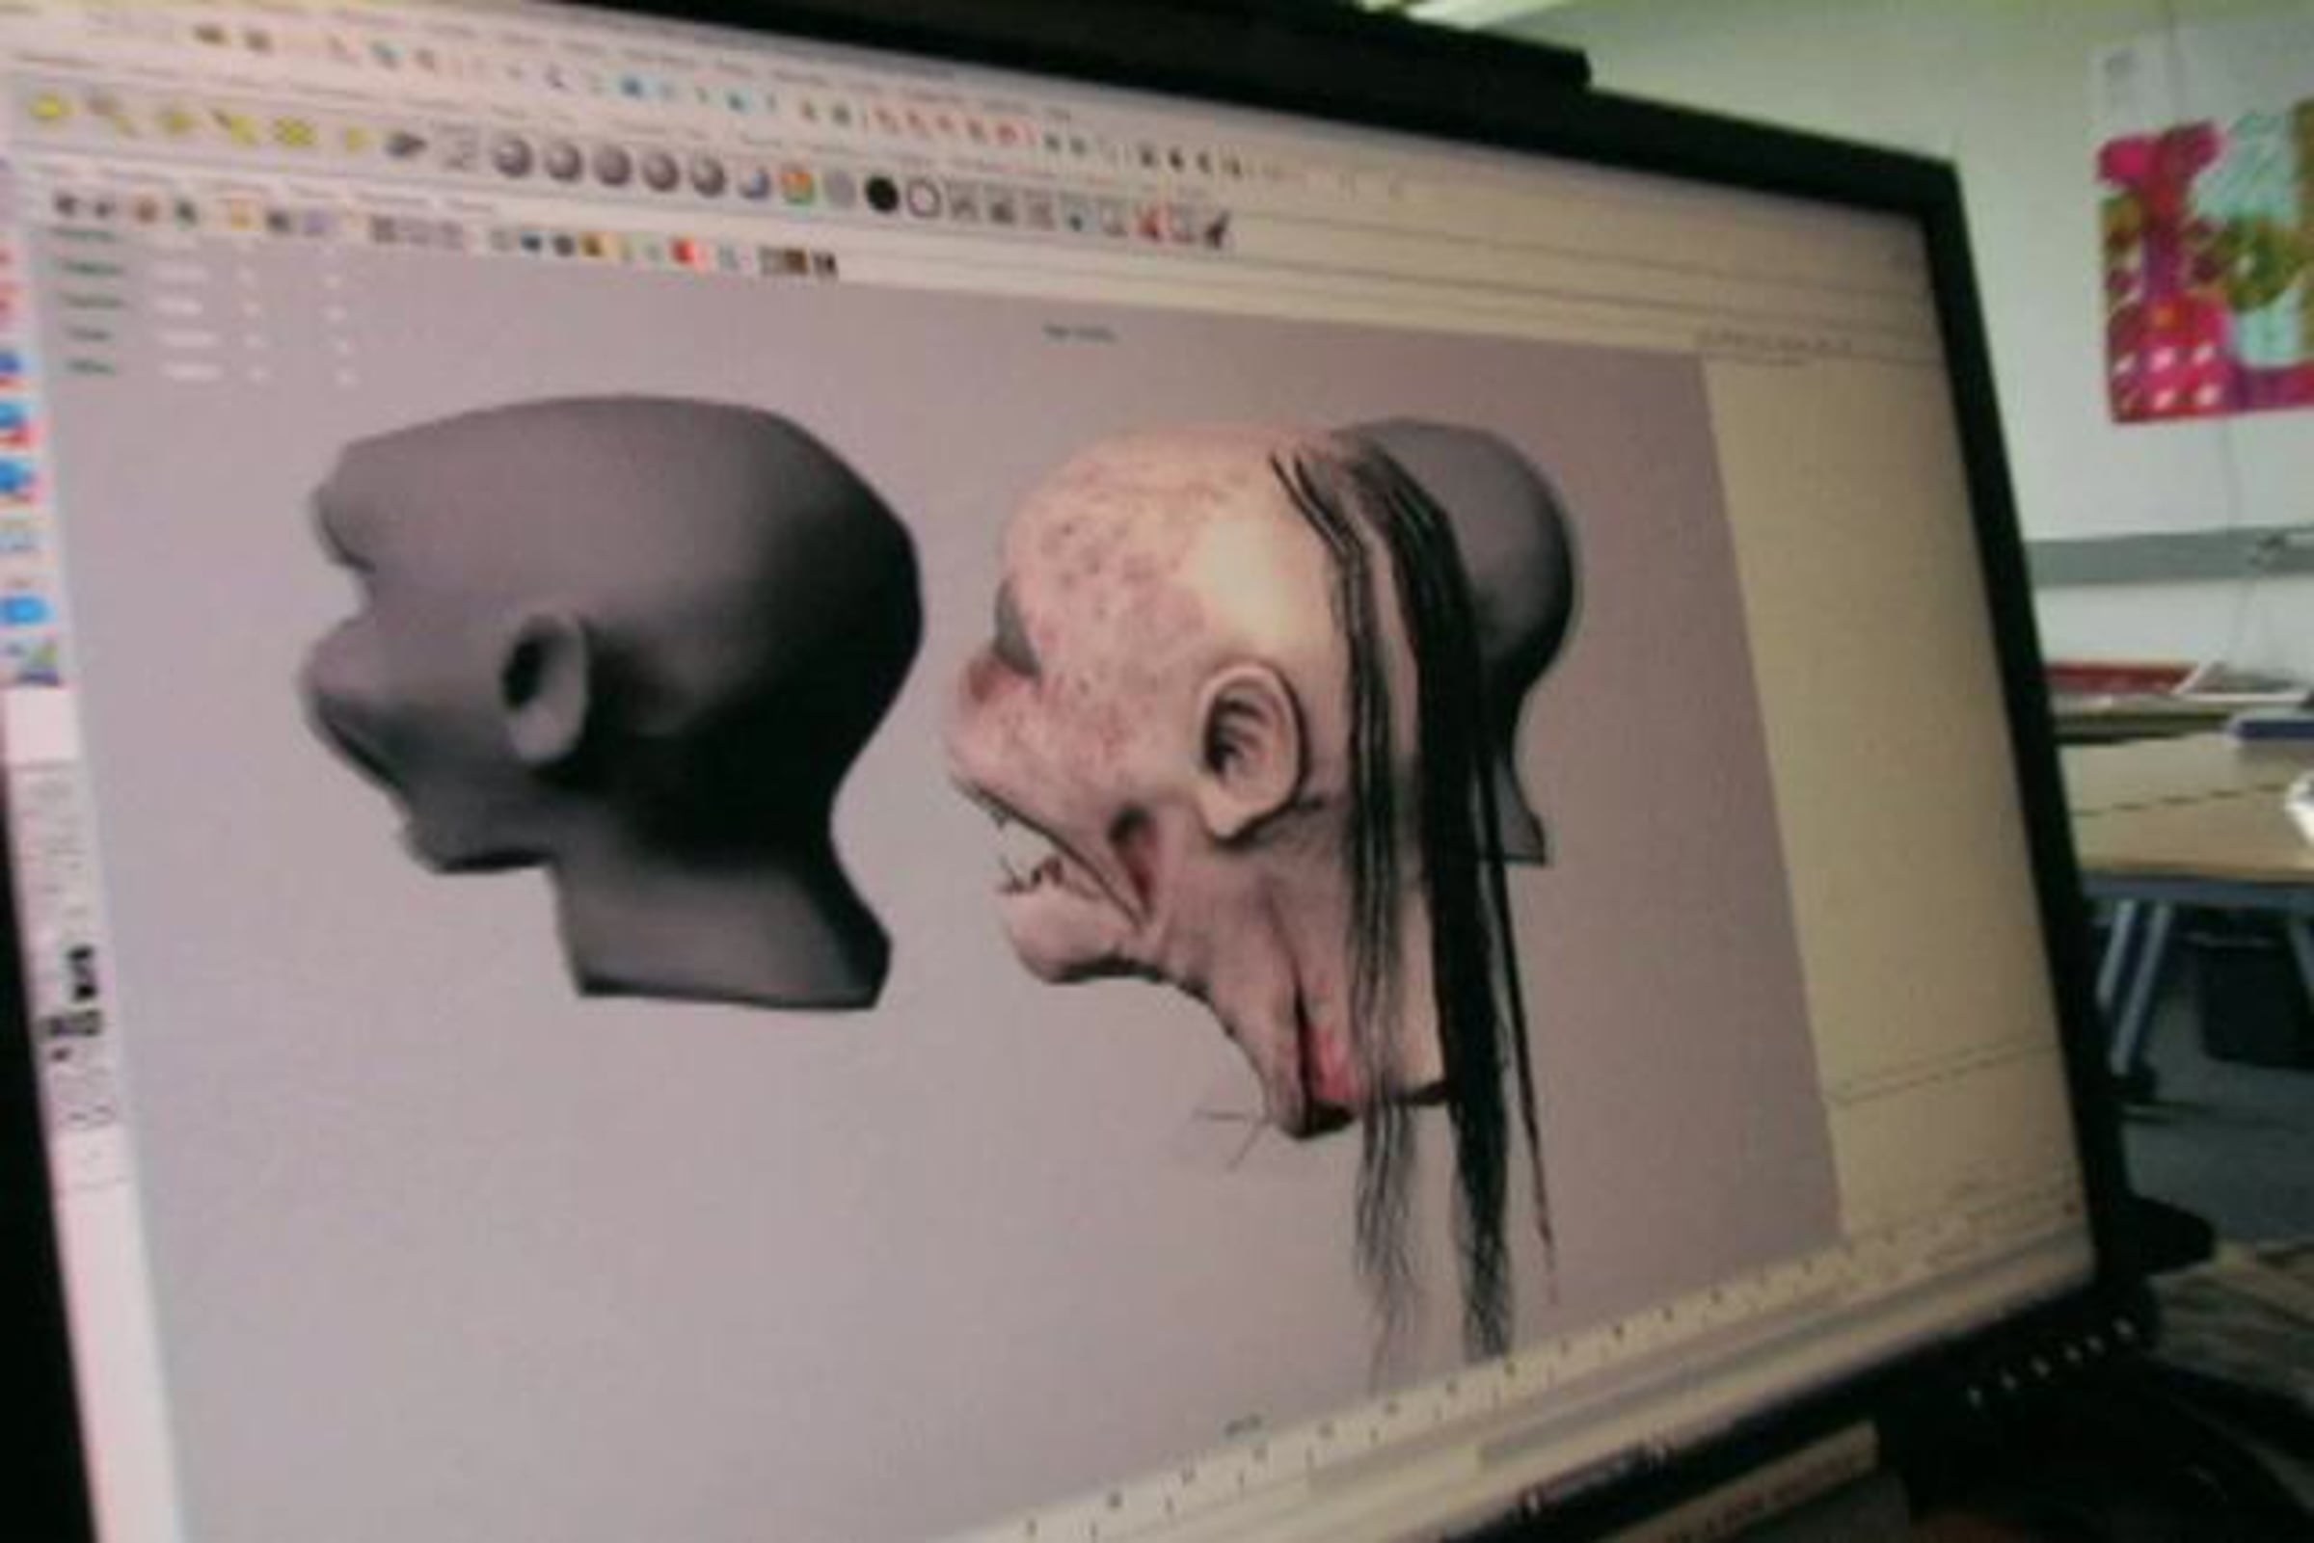Select the black filled circle shelf icon

pos(882,195)
